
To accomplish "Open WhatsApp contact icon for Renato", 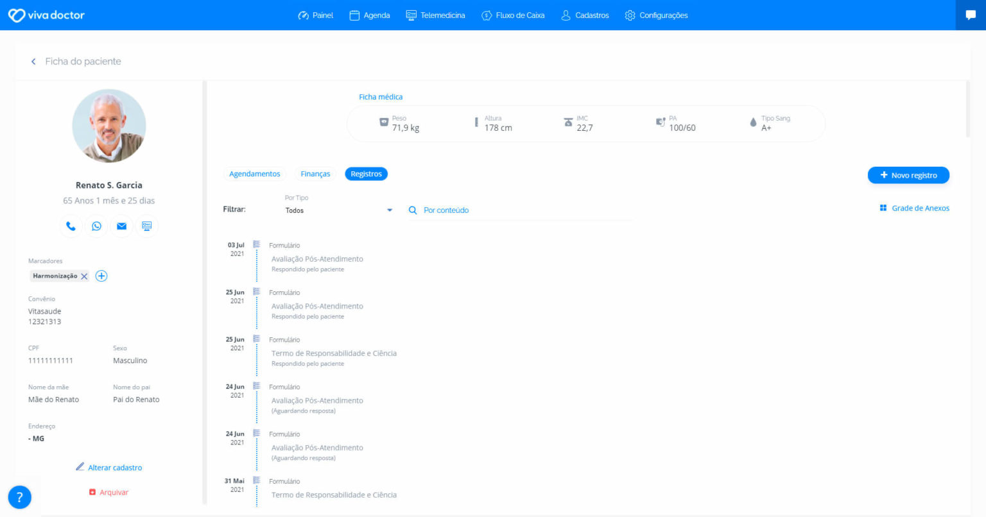I will (96, 226).
